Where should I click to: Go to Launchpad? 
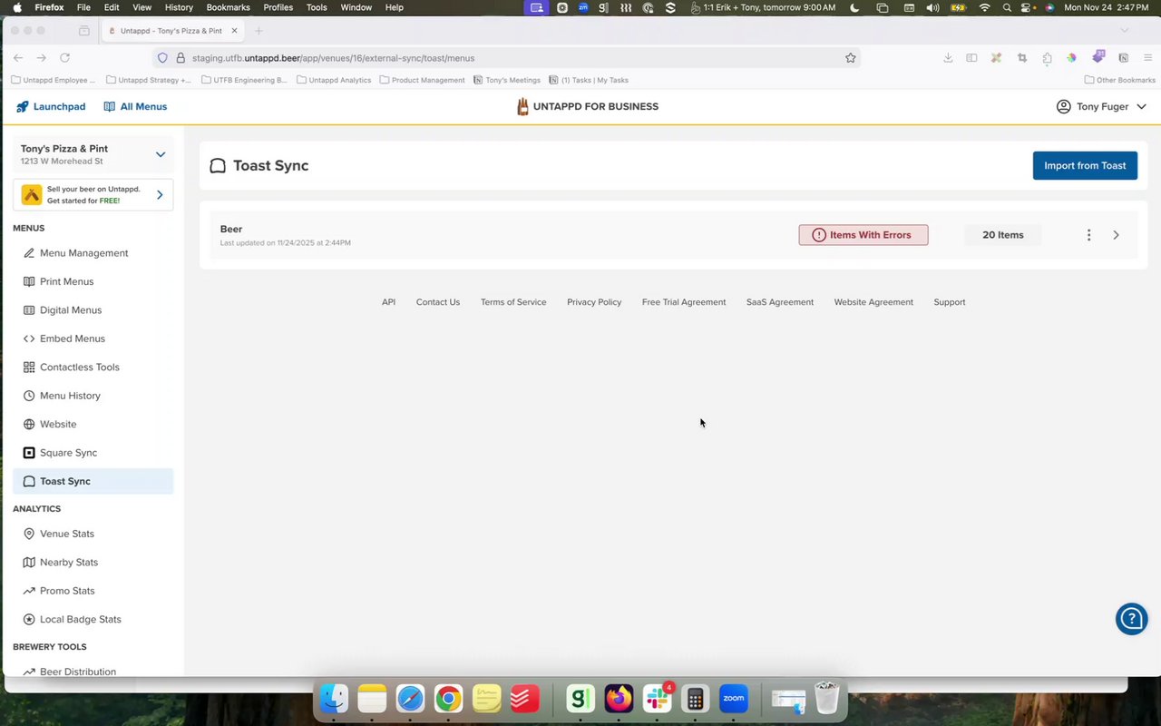[x=51, y=106]
